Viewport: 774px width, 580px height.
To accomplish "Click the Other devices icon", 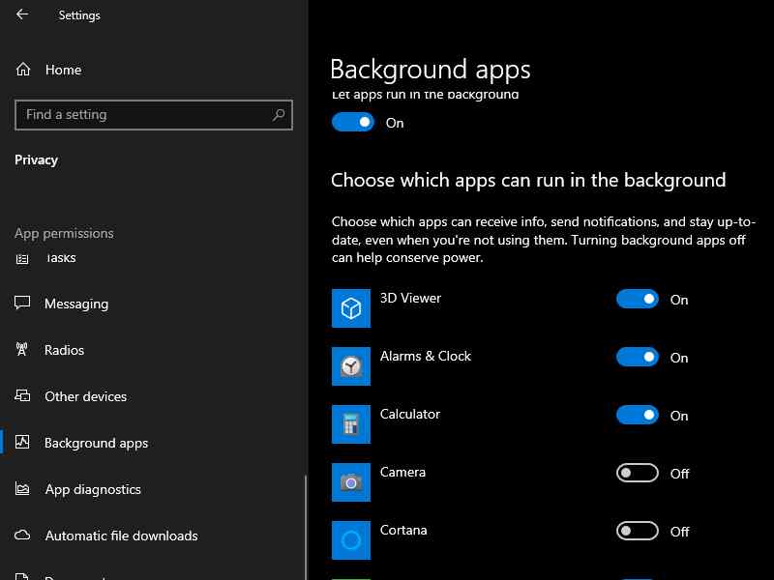I will (x=22, y=395).
